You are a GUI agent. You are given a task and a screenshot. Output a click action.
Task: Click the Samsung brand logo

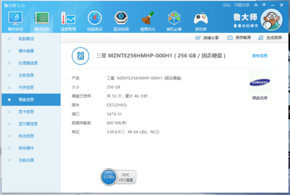click(260, 83)
